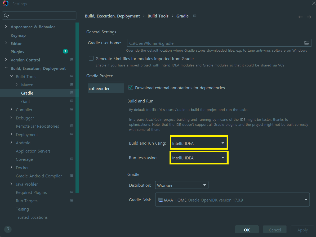Click project-settings icon next to Coverage
The width and height of the screenshot is (316, 237).
(72, 159)
